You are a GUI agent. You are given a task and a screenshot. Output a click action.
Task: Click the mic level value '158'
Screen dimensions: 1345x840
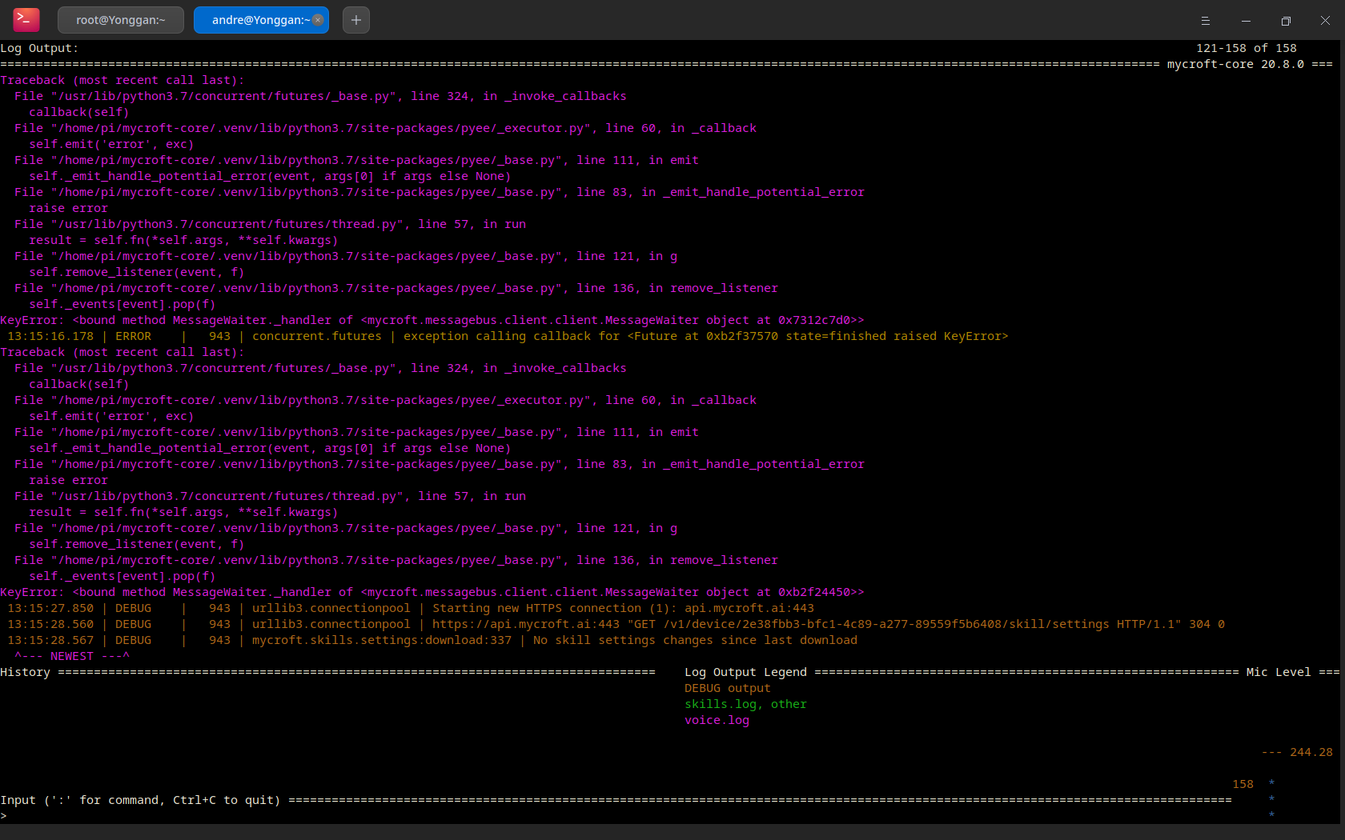point(1243,784)
